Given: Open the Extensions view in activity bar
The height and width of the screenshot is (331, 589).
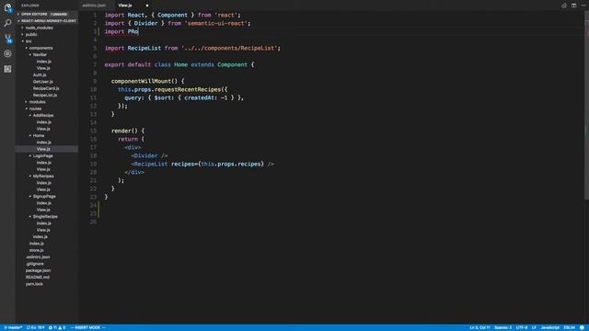Looking at the screenshot, I should pos(7,69).
